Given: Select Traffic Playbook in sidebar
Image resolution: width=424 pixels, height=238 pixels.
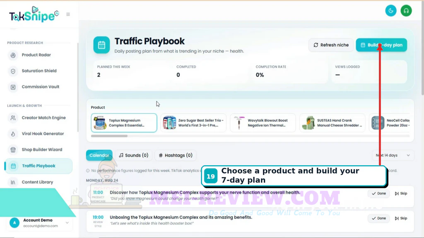Looking at the screenshot, I should pyautogui.click(x=39, y=166).
